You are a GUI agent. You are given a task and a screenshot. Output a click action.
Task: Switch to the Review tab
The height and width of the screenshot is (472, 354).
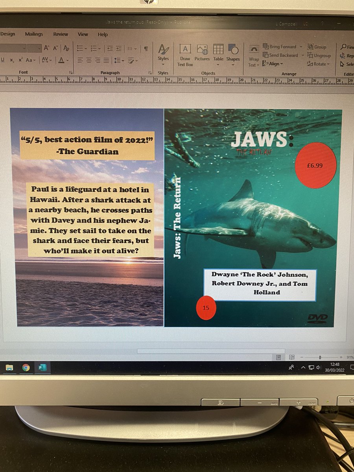click(60, 34)
